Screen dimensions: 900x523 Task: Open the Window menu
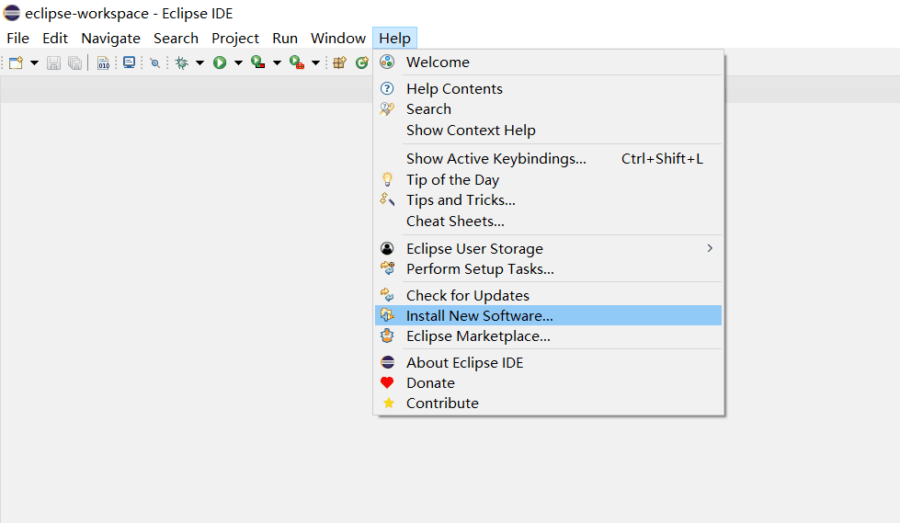(x=337, y=38)
